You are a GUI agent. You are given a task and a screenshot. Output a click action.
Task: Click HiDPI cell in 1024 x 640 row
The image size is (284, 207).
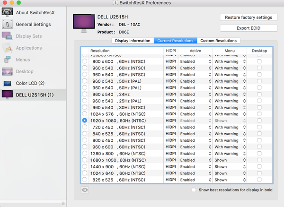pos(170,173)
